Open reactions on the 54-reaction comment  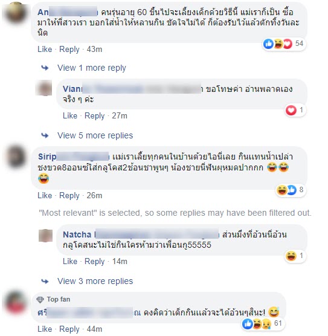tap(284, 44)
